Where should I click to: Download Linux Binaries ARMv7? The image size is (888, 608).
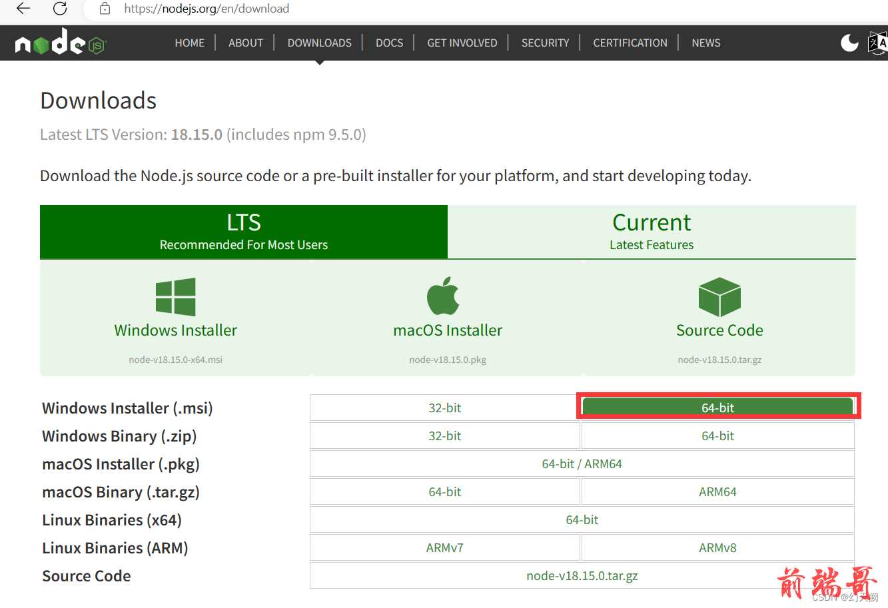[x=445, y=547]
